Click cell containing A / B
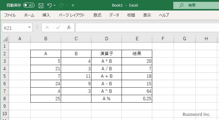Screen dimensions: 219x120 click(x=106, y=69)
